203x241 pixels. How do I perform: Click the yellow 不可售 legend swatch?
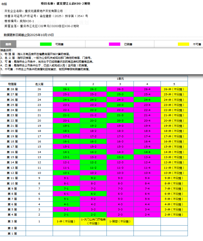pos(183,44)
